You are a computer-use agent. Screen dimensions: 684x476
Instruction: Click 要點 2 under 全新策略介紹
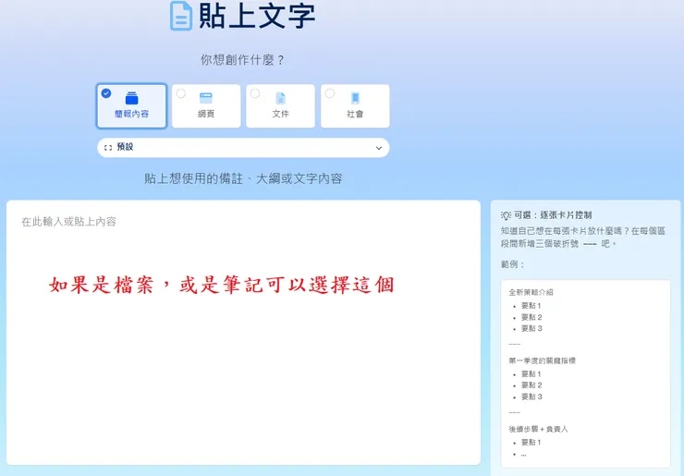click(x=531, y=317)
